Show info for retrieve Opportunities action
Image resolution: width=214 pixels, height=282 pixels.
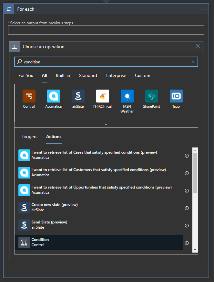pyautogui.click(x=187, y=190)
